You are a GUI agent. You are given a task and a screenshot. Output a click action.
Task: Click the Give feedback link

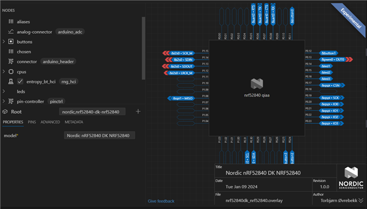[161, 201]
